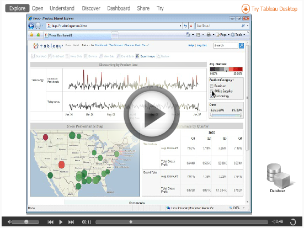Click the browser Forward button
Screen dimensions: 304x228
pyautogui.click(x=38, y=25)
